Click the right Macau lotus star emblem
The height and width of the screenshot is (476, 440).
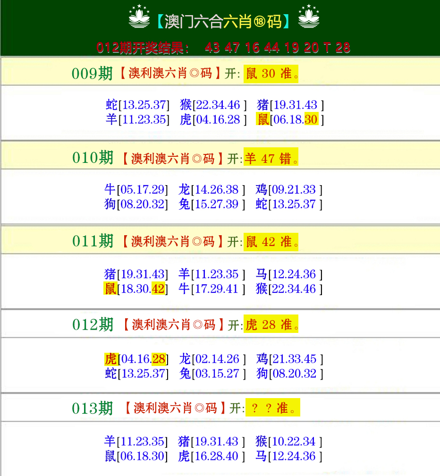pyautogui.click(x=309, y=19)
